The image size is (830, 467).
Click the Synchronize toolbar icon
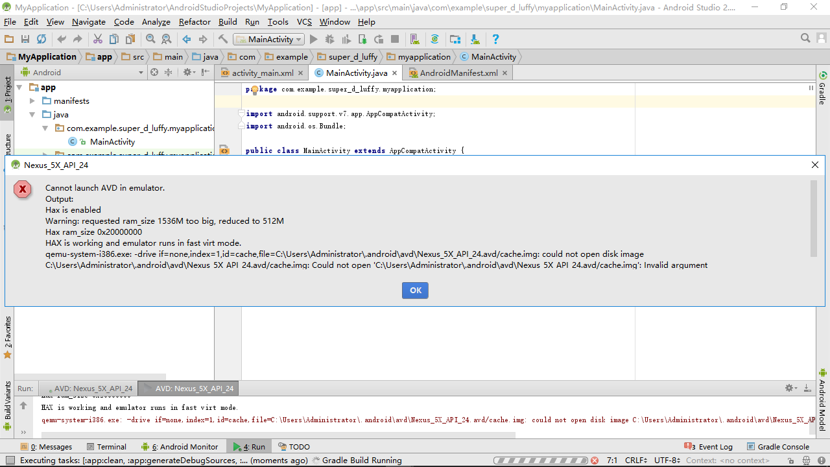41,40
